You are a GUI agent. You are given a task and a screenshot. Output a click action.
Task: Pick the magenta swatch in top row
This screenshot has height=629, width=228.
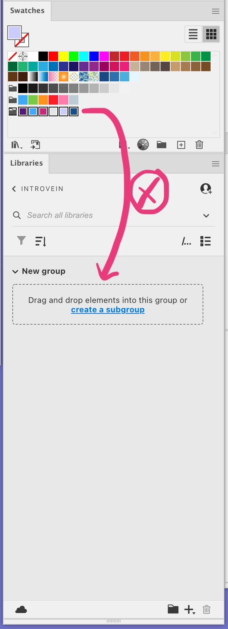(104, 56)
